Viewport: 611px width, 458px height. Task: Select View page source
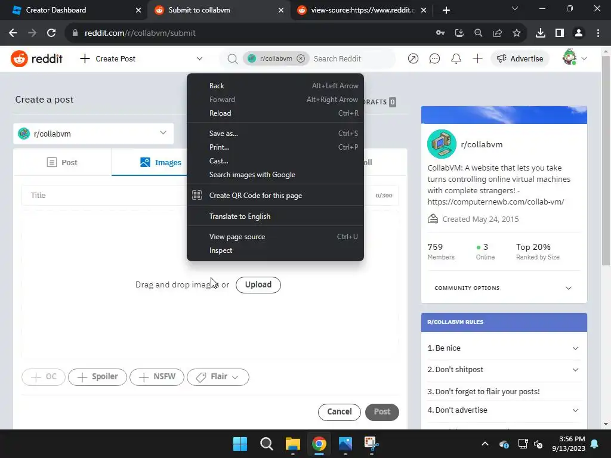click(275, 237)
